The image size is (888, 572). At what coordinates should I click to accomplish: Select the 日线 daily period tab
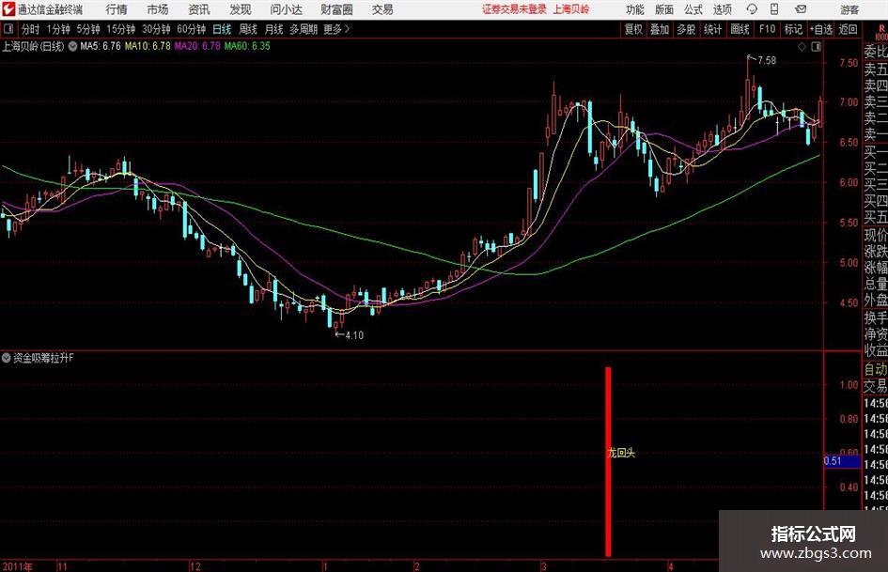click(x=222, y=29)
